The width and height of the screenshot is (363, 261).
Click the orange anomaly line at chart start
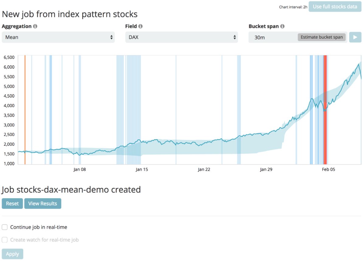(x=25, y=110)
